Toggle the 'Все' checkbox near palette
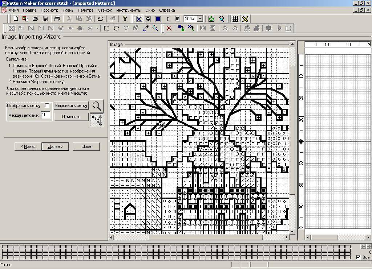 coord(358,257)
